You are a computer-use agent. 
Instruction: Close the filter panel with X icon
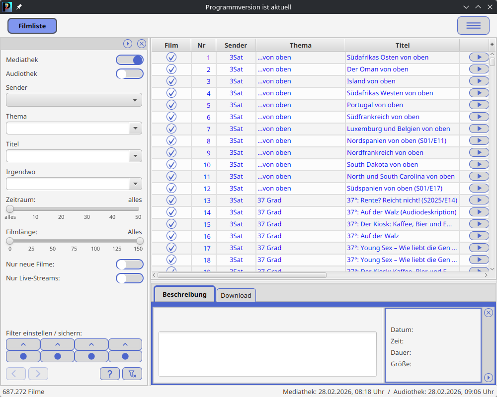(142, 44)
